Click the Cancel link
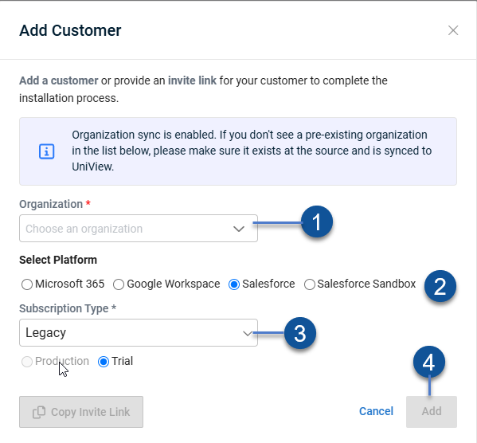 [376, 411]
